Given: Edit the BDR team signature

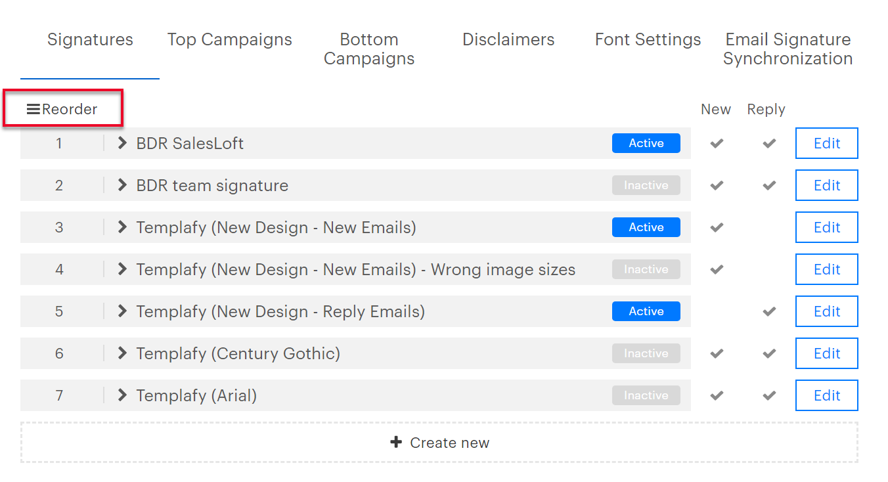Looking at the screenshot, I should point(826,185).
